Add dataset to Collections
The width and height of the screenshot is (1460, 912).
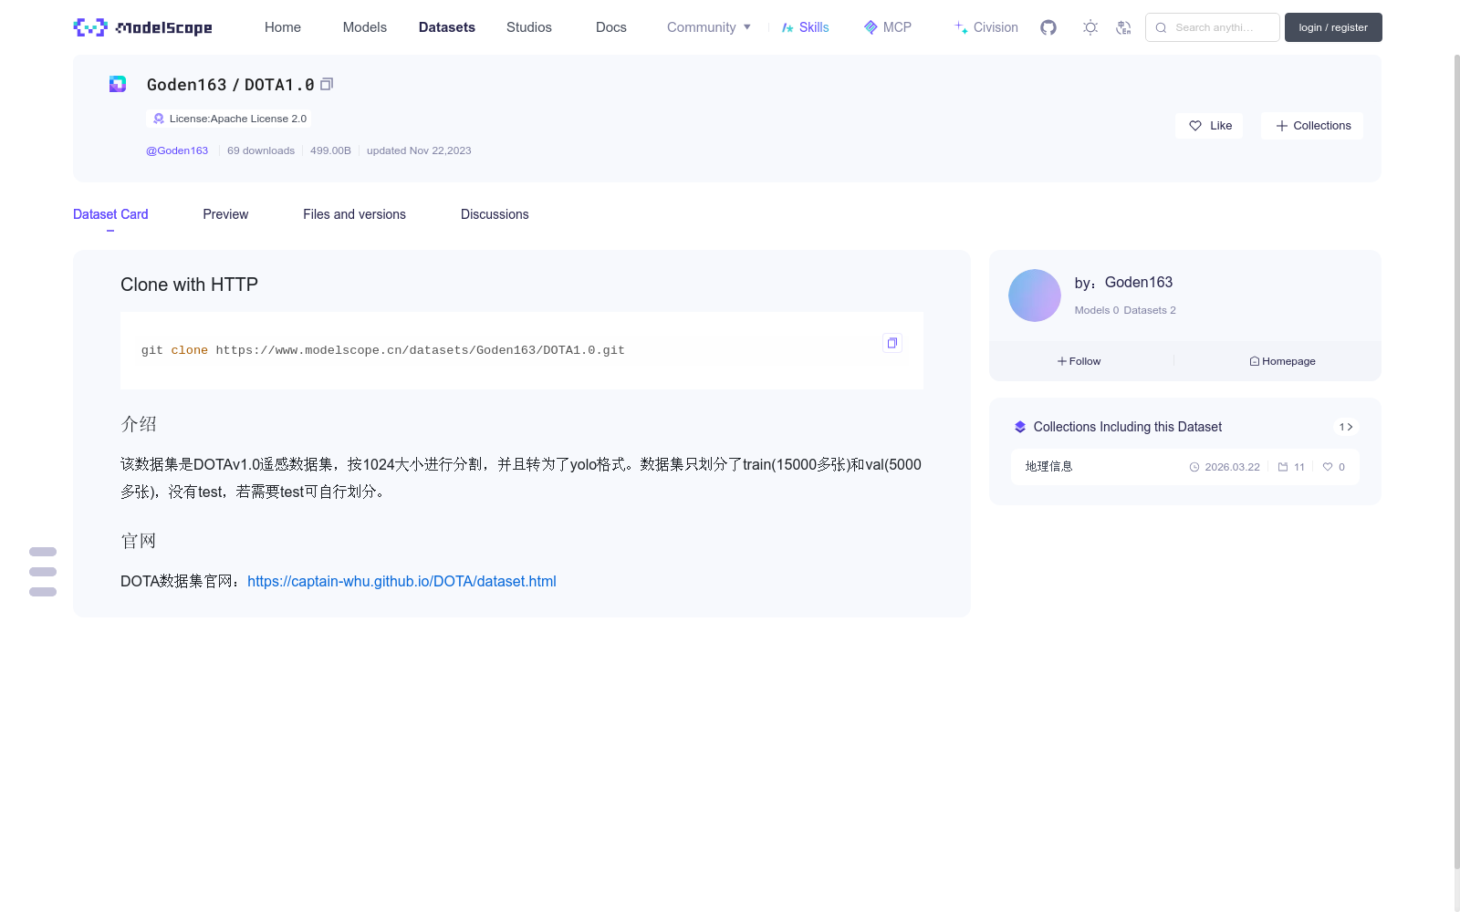point(1312,126)
